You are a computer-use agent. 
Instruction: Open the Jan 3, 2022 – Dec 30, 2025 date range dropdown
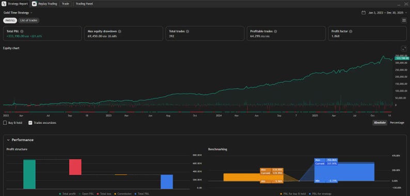pyautogui.click(x=387, y=12)
